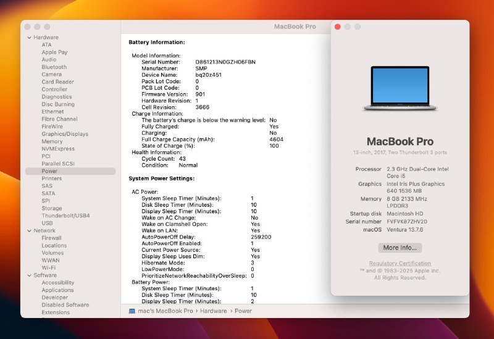494x339 pixels.
Task: Select Printers in the sidebar
Action: [x=52, y=178]
